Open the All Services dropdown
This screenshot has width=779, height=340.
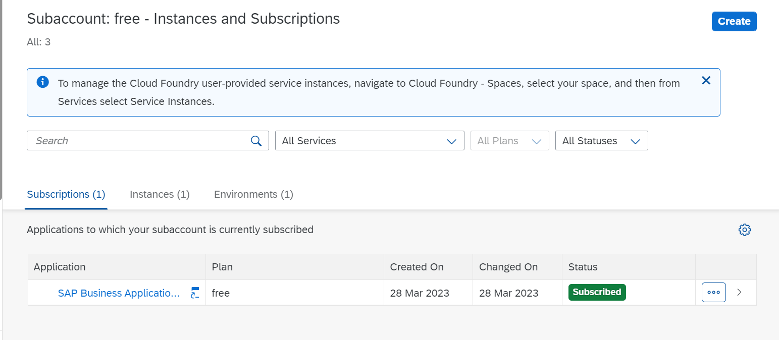(369, 141)
